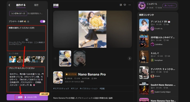
Task: Go to next thumbnail with right chevron
Action: (x=130, y=58)
